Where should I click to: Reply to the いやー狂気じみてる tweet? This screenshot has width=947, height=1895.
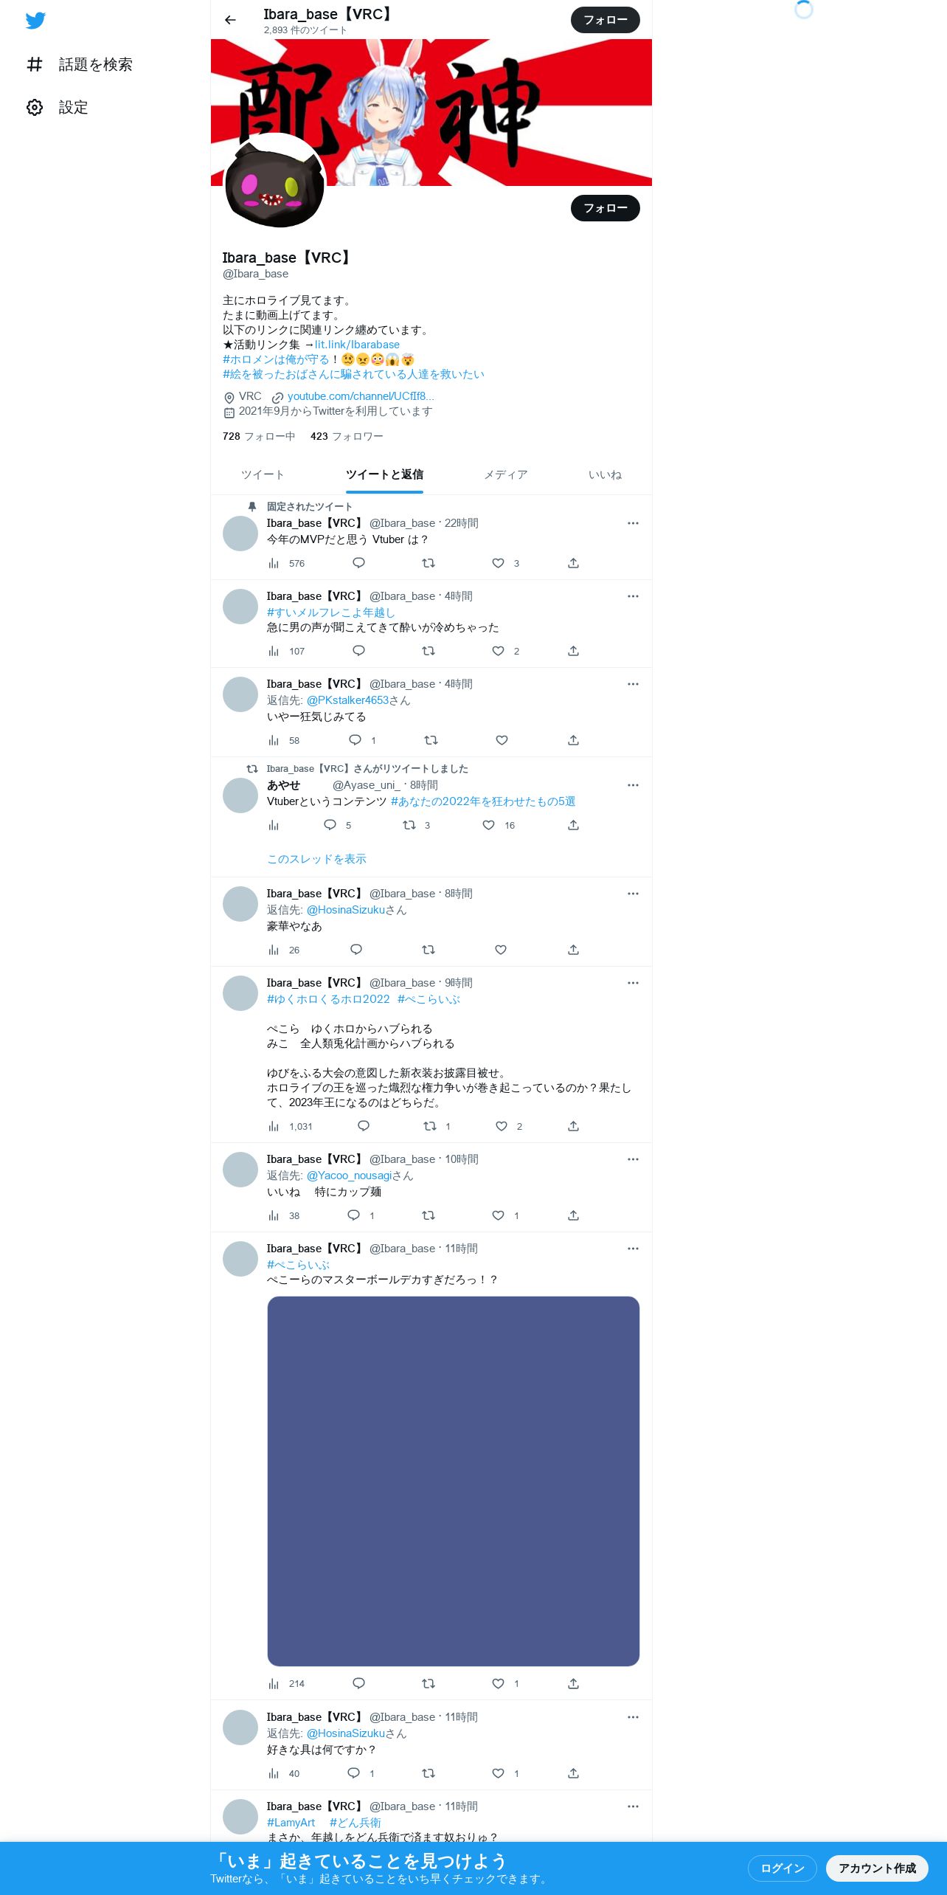[355, 740]
